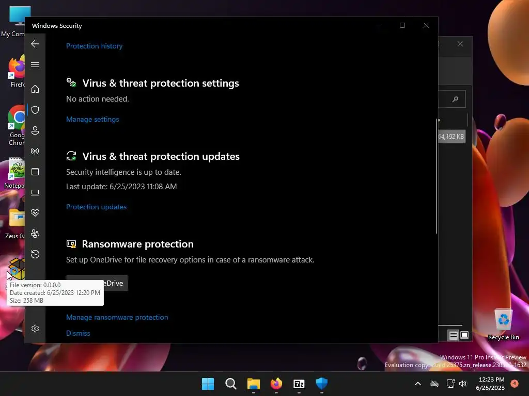This screenshot has height=396, width=529.
Task: Minimize the Windows Security window
Action: [x=379, y=26]
